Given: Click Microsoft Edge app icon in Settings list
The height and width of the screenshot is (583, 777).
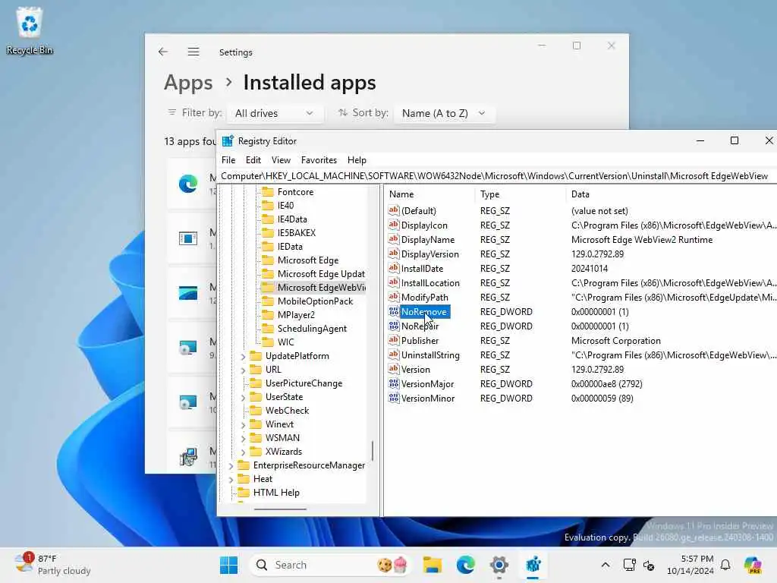Looking at the screenshot, I should tap(188, 184).
